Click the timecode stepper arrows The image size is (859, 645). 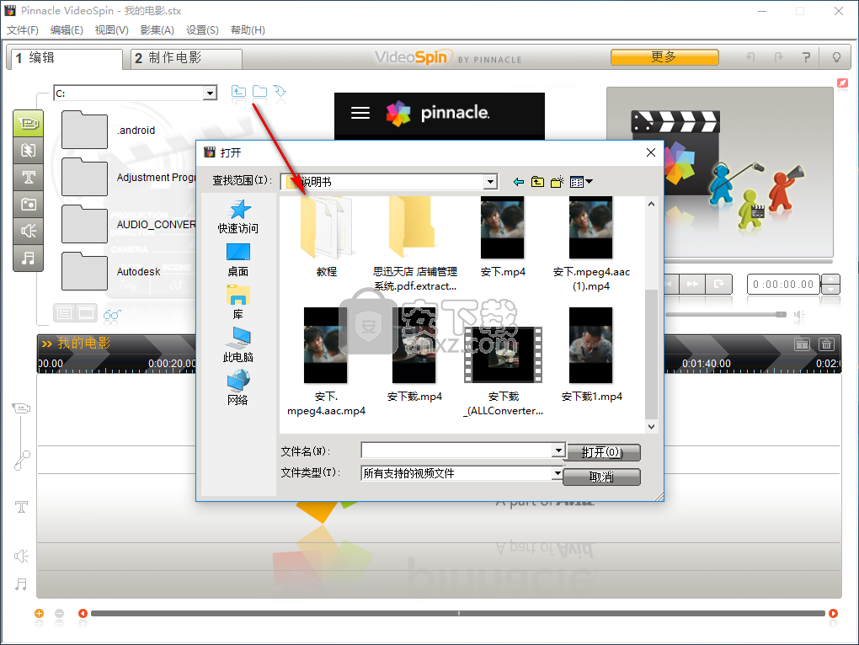point(831,285)
